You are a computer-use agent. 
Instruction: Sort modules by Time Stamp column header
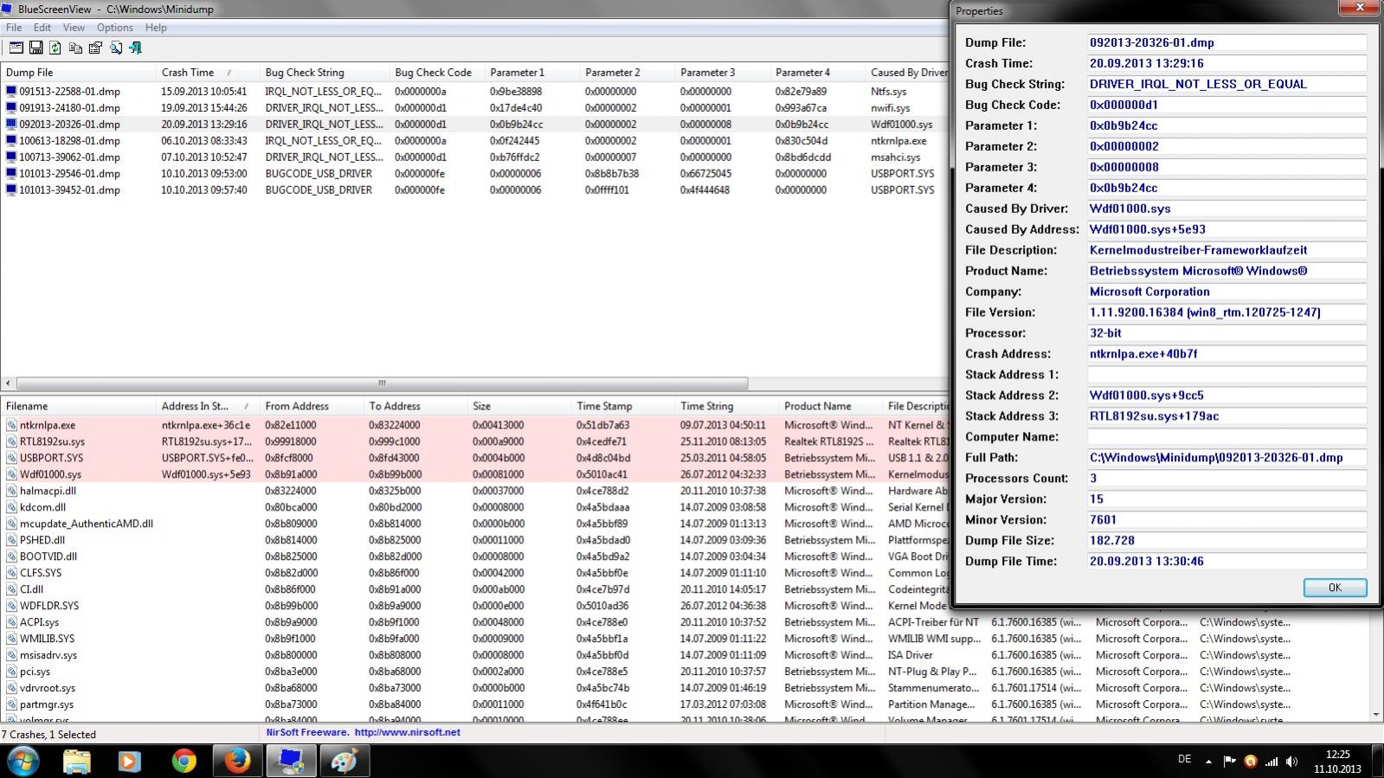623,406
